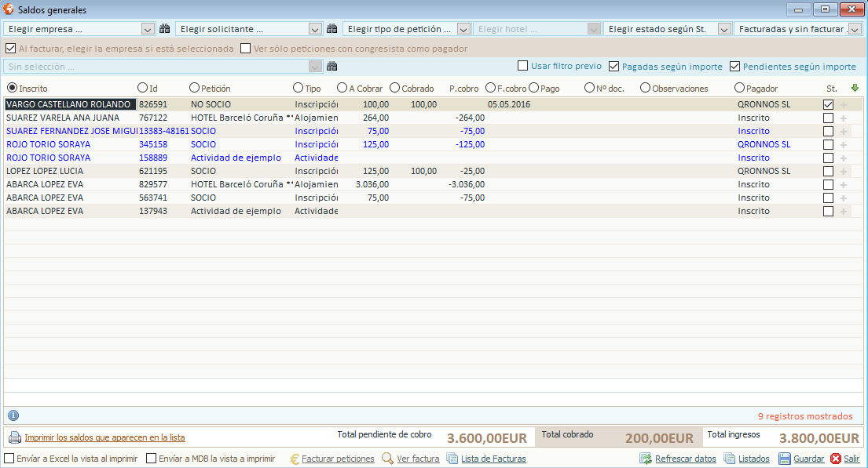This screenshot has height=468, width=868.
Task: Select the Pago radio button
Action: [x=533, y=88]
